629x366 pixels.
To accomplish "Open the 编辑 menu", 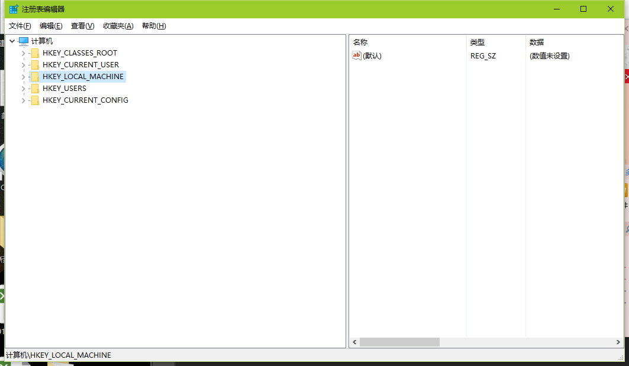I will pos(51,26).
